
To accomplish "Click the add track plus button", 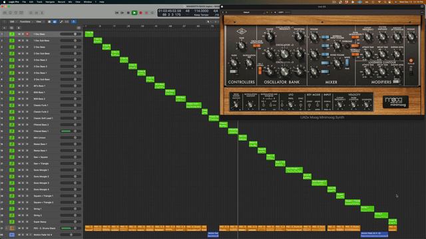I will point(5,28).
